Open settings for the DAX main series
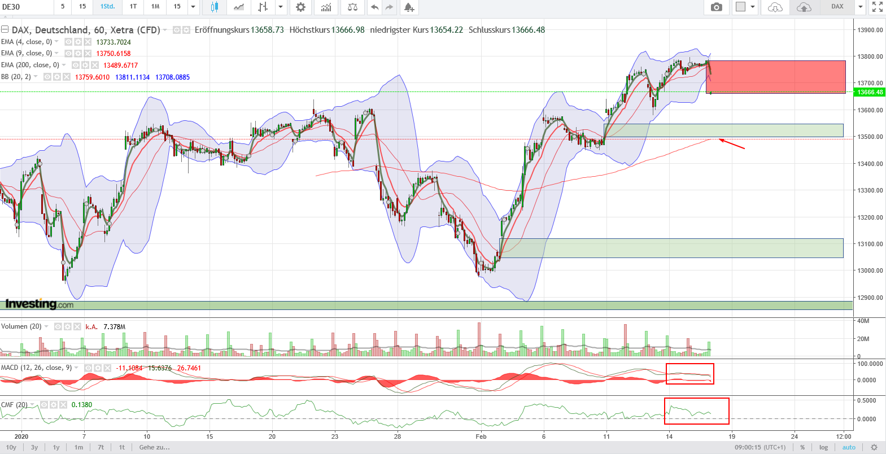 186,30
